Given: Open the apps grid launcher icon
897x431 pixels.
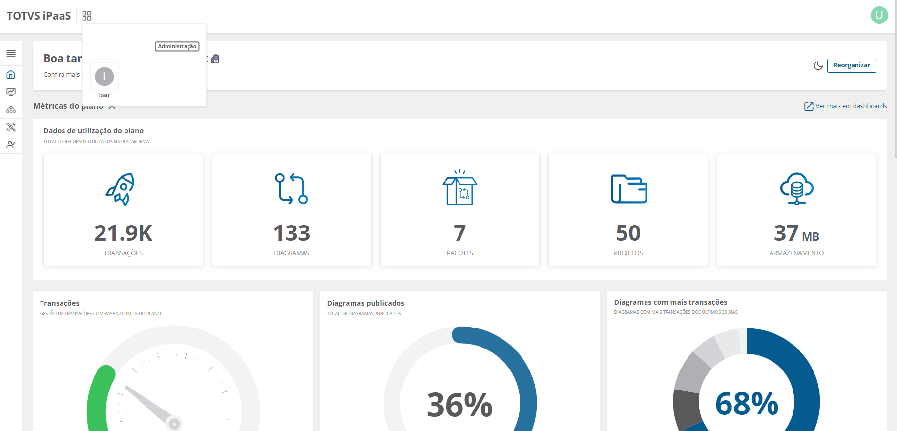Looking at the screenshot, I should coord(87,16).
